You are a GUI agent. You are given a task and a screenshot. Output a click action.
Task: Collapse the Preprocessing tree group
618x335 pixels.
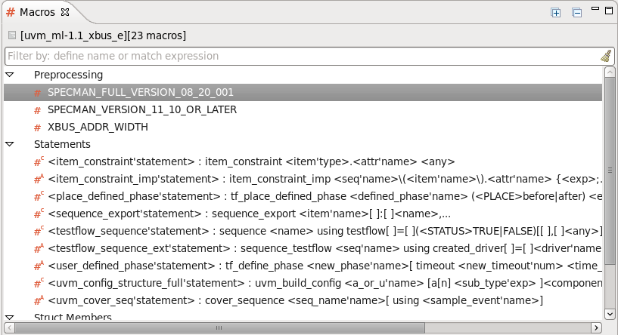pos(9,75)
